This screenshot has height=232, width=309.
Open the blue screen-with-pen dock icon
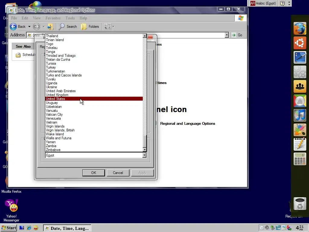[x=300, y=57]
